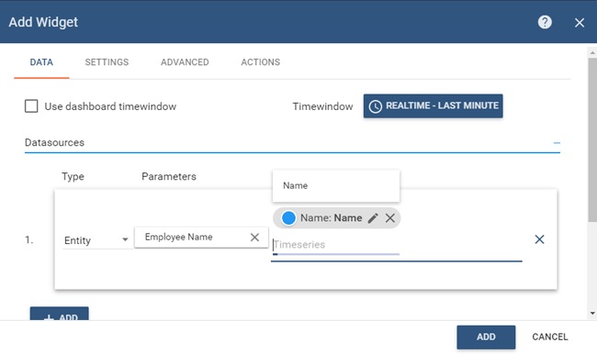This screenshot has height=354, width=597.
Task: Focus the Timeseries input field
Action: (336, 245)
